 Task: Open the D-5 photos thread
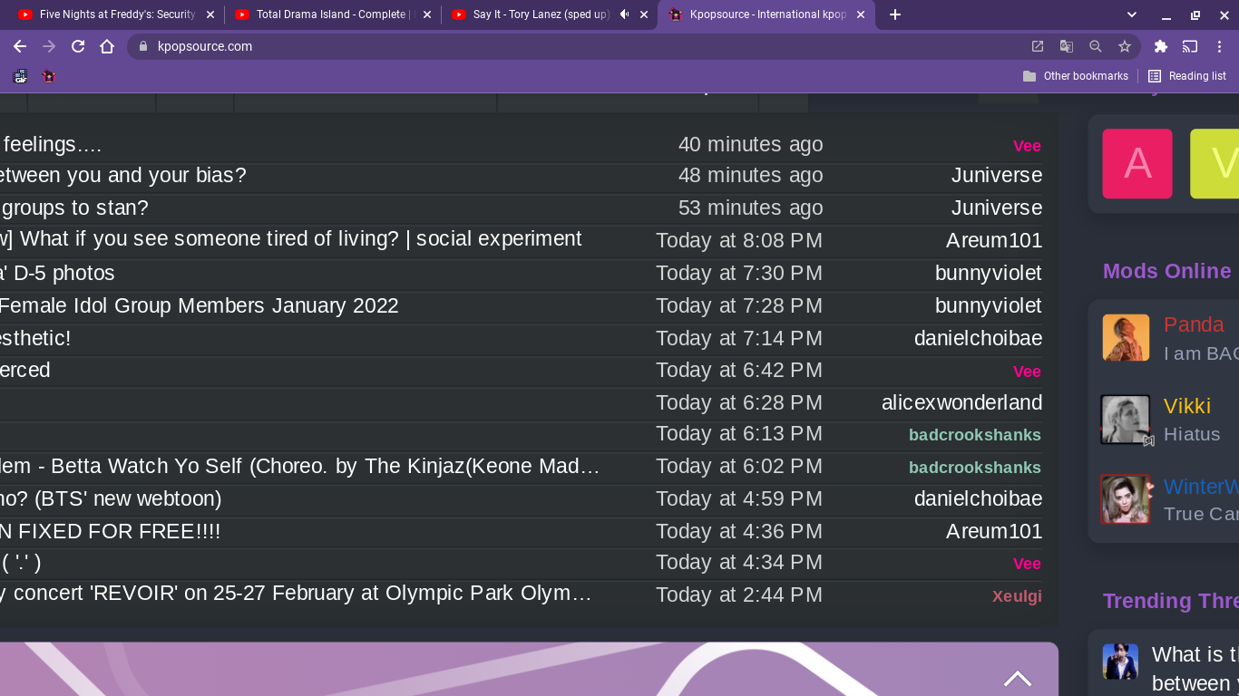(x=57, y=273)
